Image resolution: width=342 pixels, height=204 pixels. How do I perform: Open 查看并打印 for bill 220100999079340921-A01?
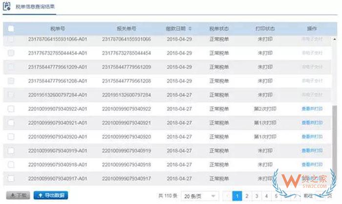[x=312, y=123]
